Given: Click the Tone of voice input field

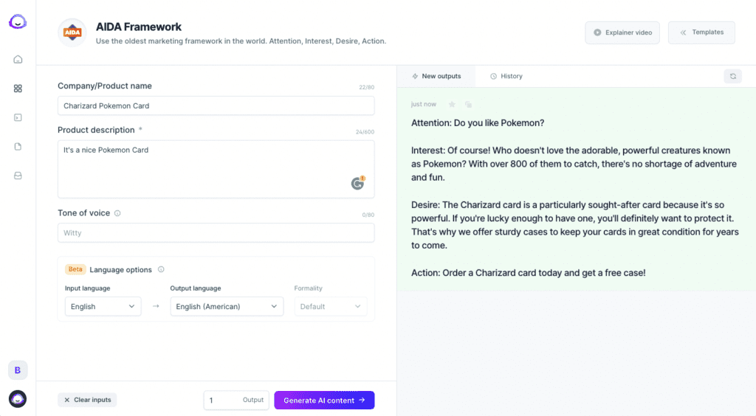Looking at the screenshot, I should 216,232.
